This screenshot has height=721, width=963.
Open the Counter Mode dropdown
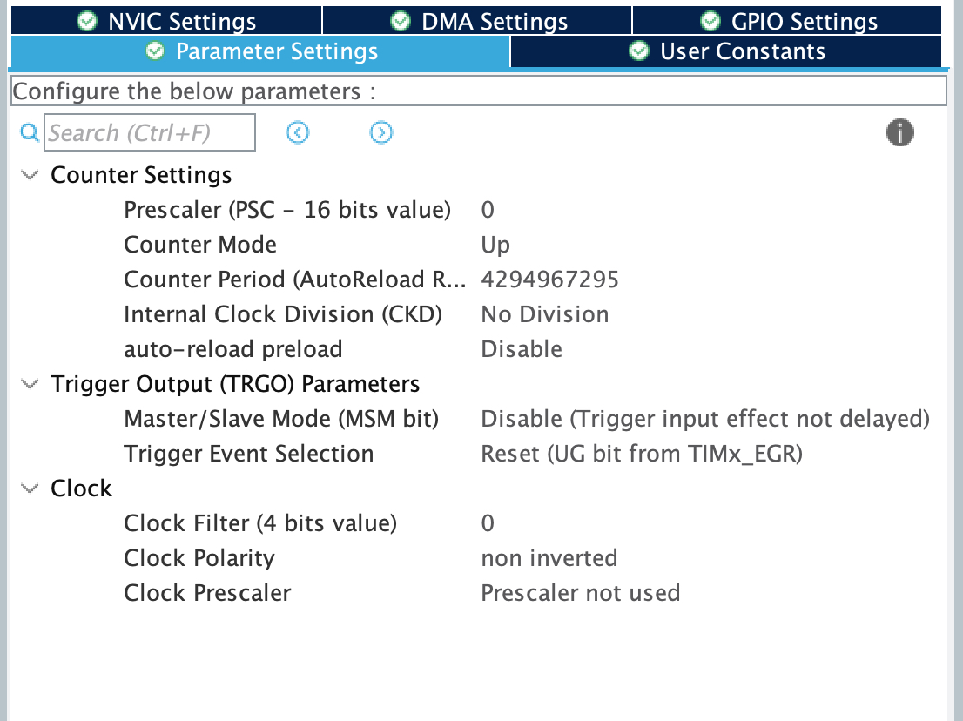[496, 244]
